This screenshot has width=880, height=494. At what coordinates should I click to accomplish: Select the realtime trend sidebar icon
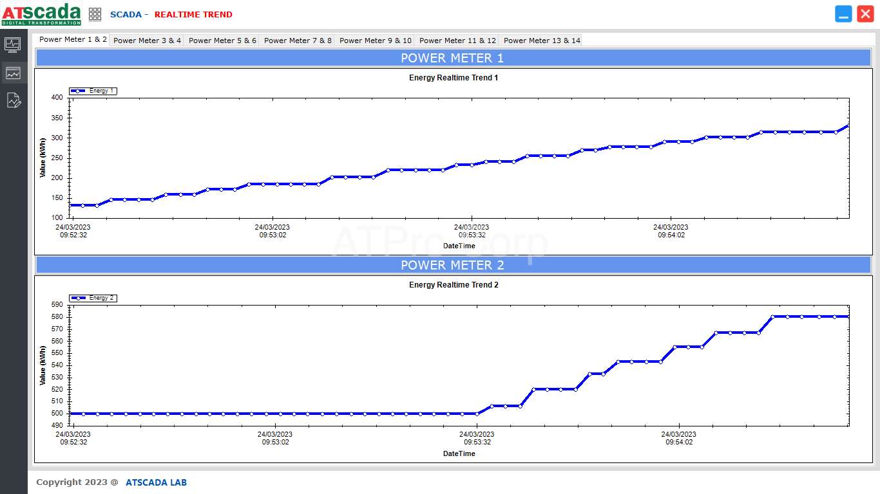coord(13,73)
